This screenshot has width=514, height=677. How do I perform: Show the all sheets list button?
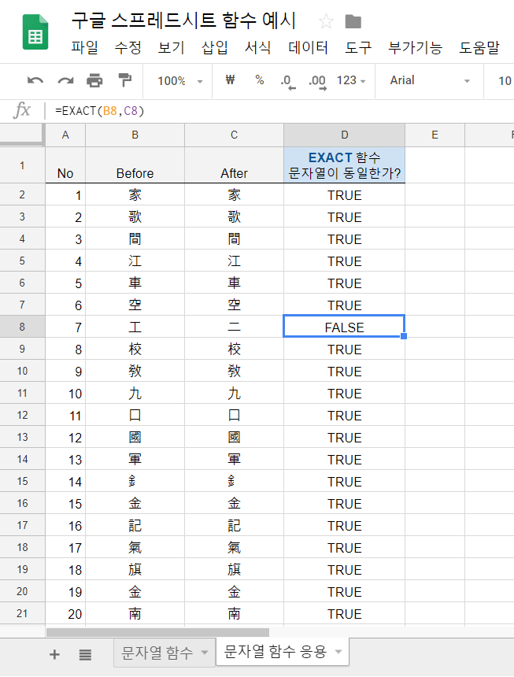(85, 653)
